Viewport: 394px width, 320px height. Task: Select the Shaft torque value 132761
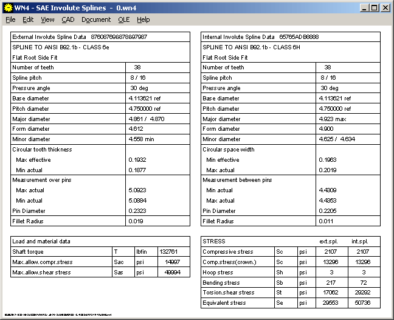168,251
